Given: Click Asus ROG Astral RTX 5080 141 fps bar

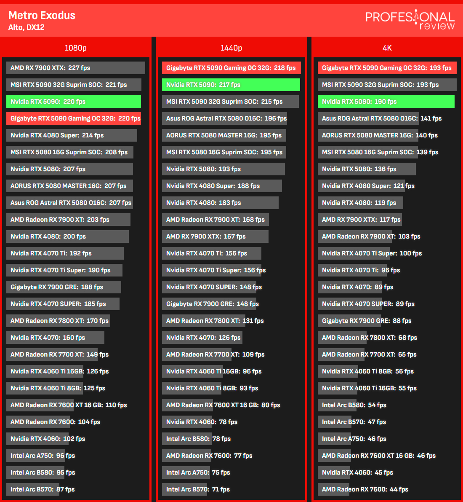Looking at the screenshot, I should tap(369, 118).
